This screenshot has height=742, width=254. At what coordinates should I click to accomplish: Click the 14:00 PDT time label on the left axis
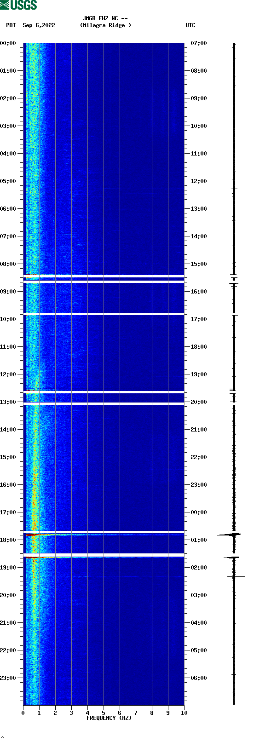point(8,430)
